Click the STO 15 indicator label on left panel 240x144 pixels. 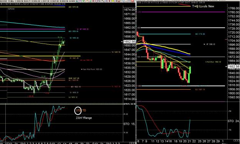(129, 124)
